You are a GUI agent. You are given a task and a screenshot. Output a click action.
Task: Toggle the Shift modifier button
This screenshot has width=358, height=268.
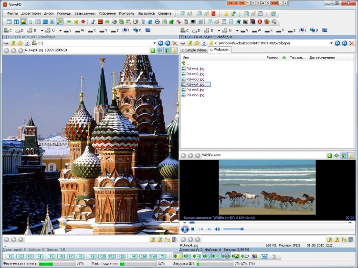(x=153, y=257)
